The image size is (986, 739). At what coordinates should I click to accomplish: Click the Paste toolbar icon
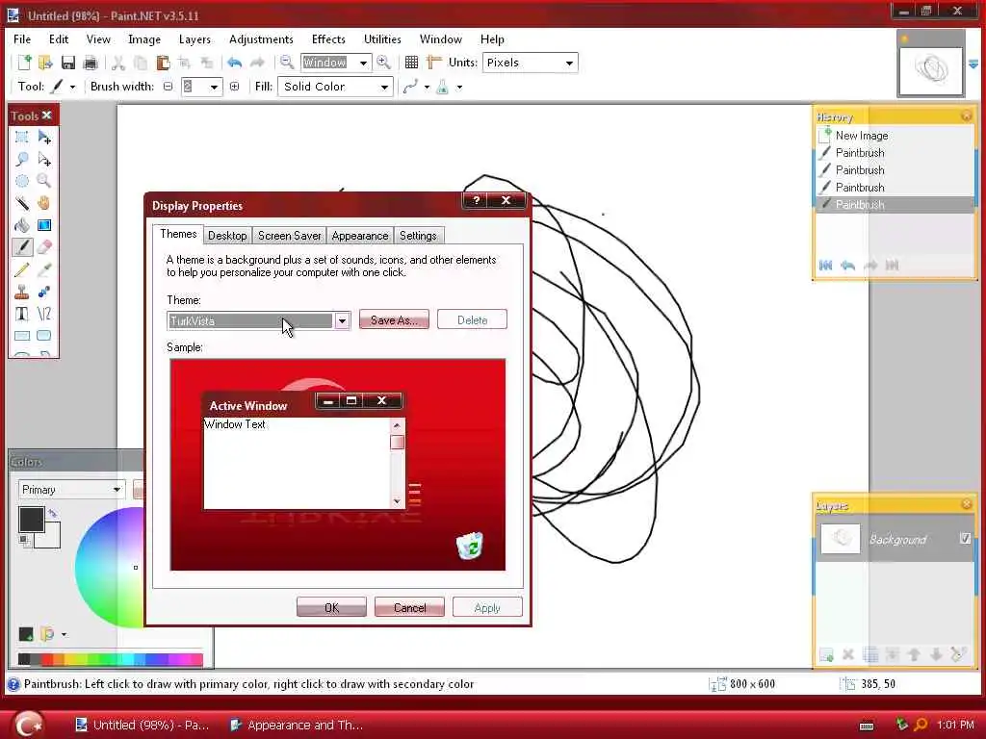163,63
